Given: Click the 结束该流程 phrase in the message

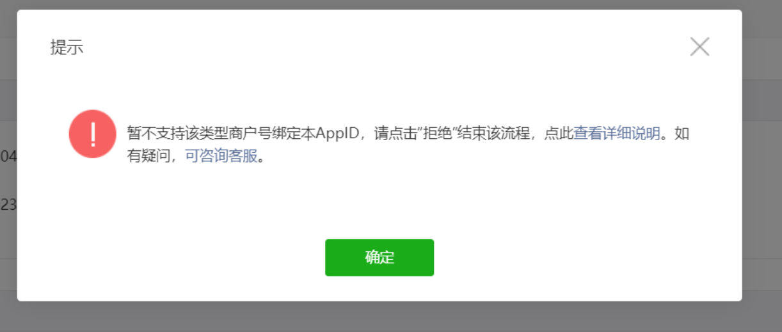Looking at the screenshot, I should point(491,134).
